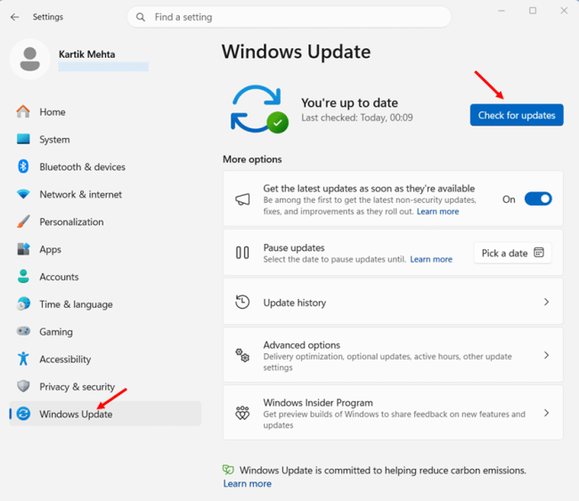Viewport: 579px width, 501px height.
Task: Select Windows Update in sidebar
Action: click(105, 414)
